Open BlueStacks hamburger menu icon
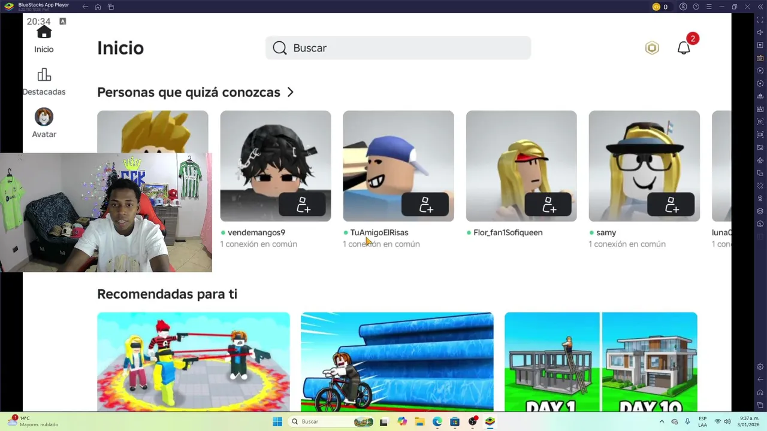Viewport: 767px width, 431px height. 709,7
